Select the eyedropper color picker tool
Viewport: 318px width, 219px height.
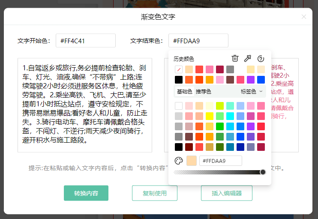247,59
